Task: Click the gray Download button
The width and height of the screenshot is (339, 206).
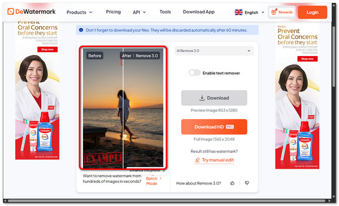Action: point(214,98)
